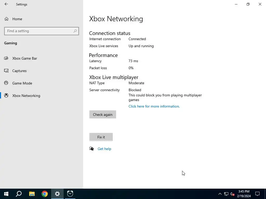Image resolution: width=266 pixels, height=199 pixels.
Task: Close the Settings window
Action: point(260,4)
